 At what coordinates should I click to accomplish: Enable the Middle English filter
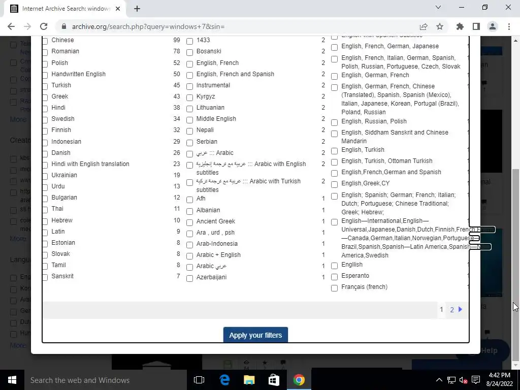pos(190,120)
